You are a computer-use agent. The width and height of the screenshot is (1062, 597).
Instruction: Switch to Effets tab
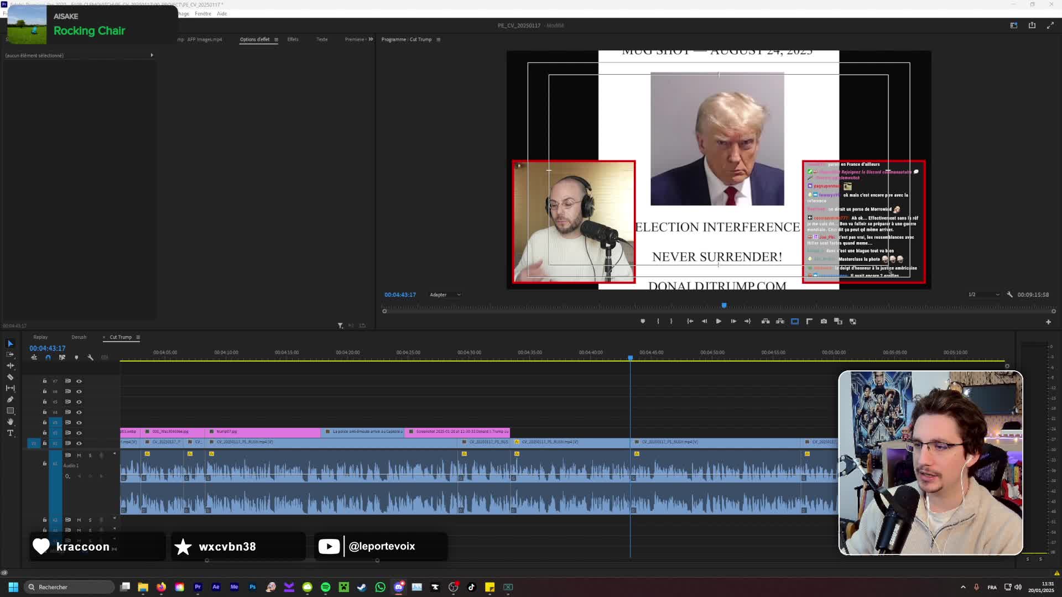point(293,39)
